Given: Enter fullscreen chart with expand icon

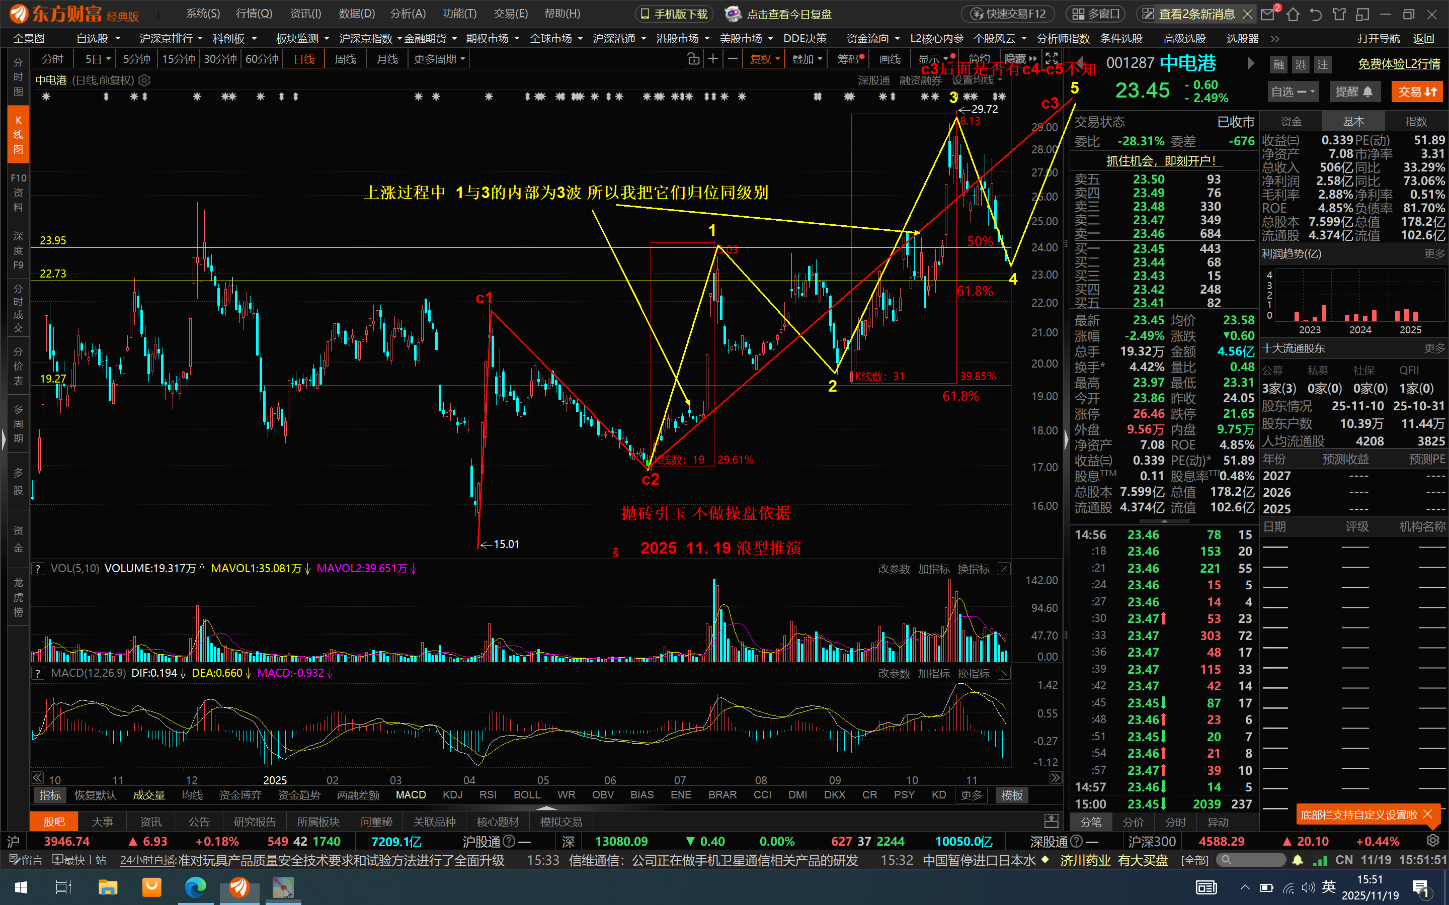Looking at the screenshot, I should pyautogui.click(x=1052, y=59).
